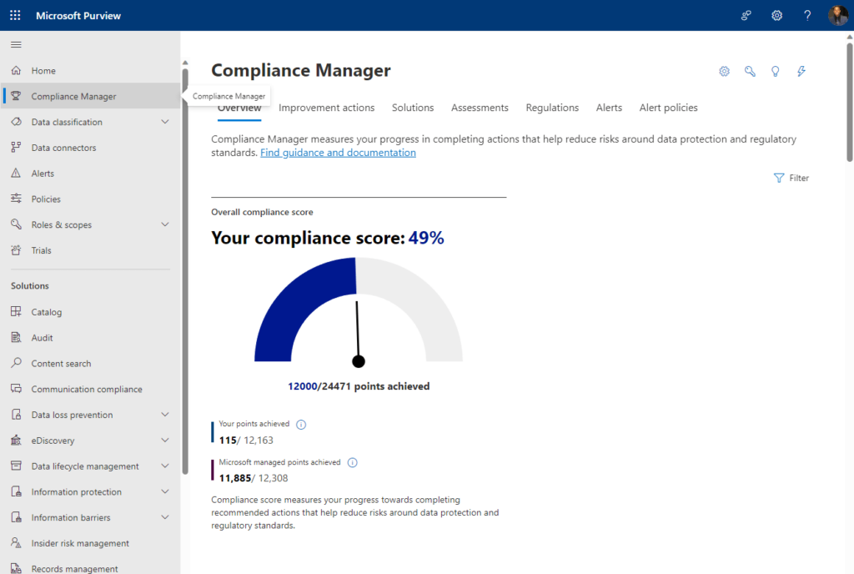
Task: Expand the Information protection chevron
Action: click(165, 491)
